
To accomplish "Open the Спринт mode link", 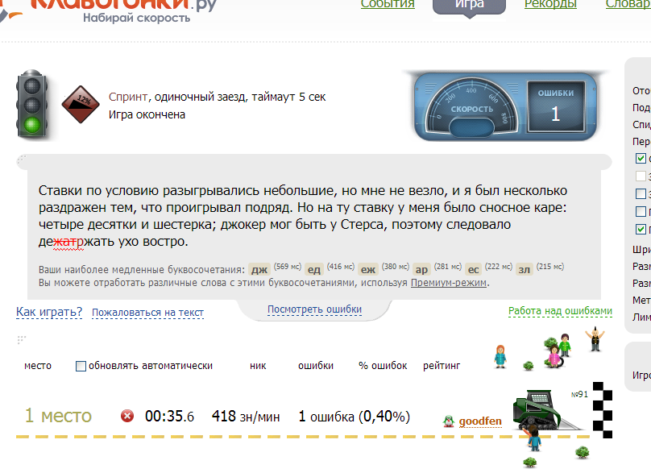I will tap(128, 97).
